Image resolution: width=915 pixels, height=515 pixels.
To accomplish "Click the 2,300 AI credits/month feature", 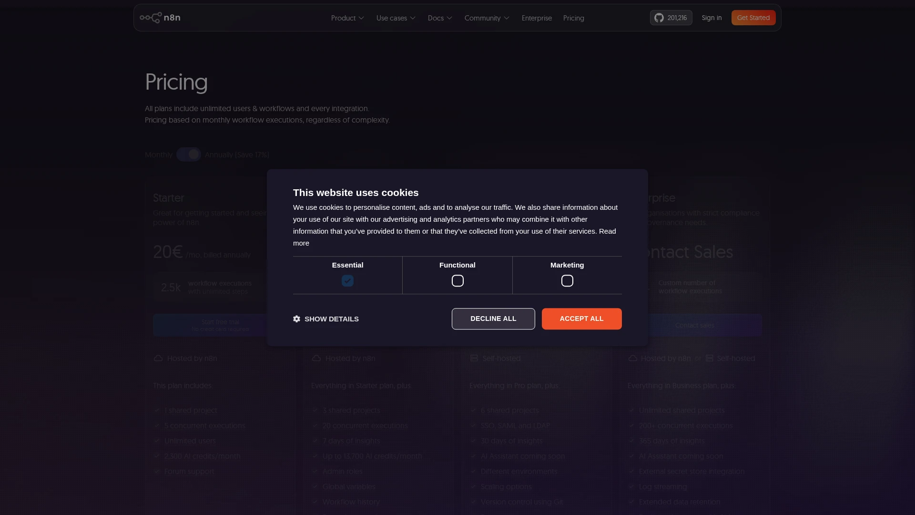I will pyautogui.click(x=203, y=456).
